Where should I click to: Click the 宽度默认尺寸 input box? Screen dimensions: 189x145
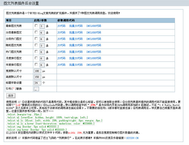37,71
